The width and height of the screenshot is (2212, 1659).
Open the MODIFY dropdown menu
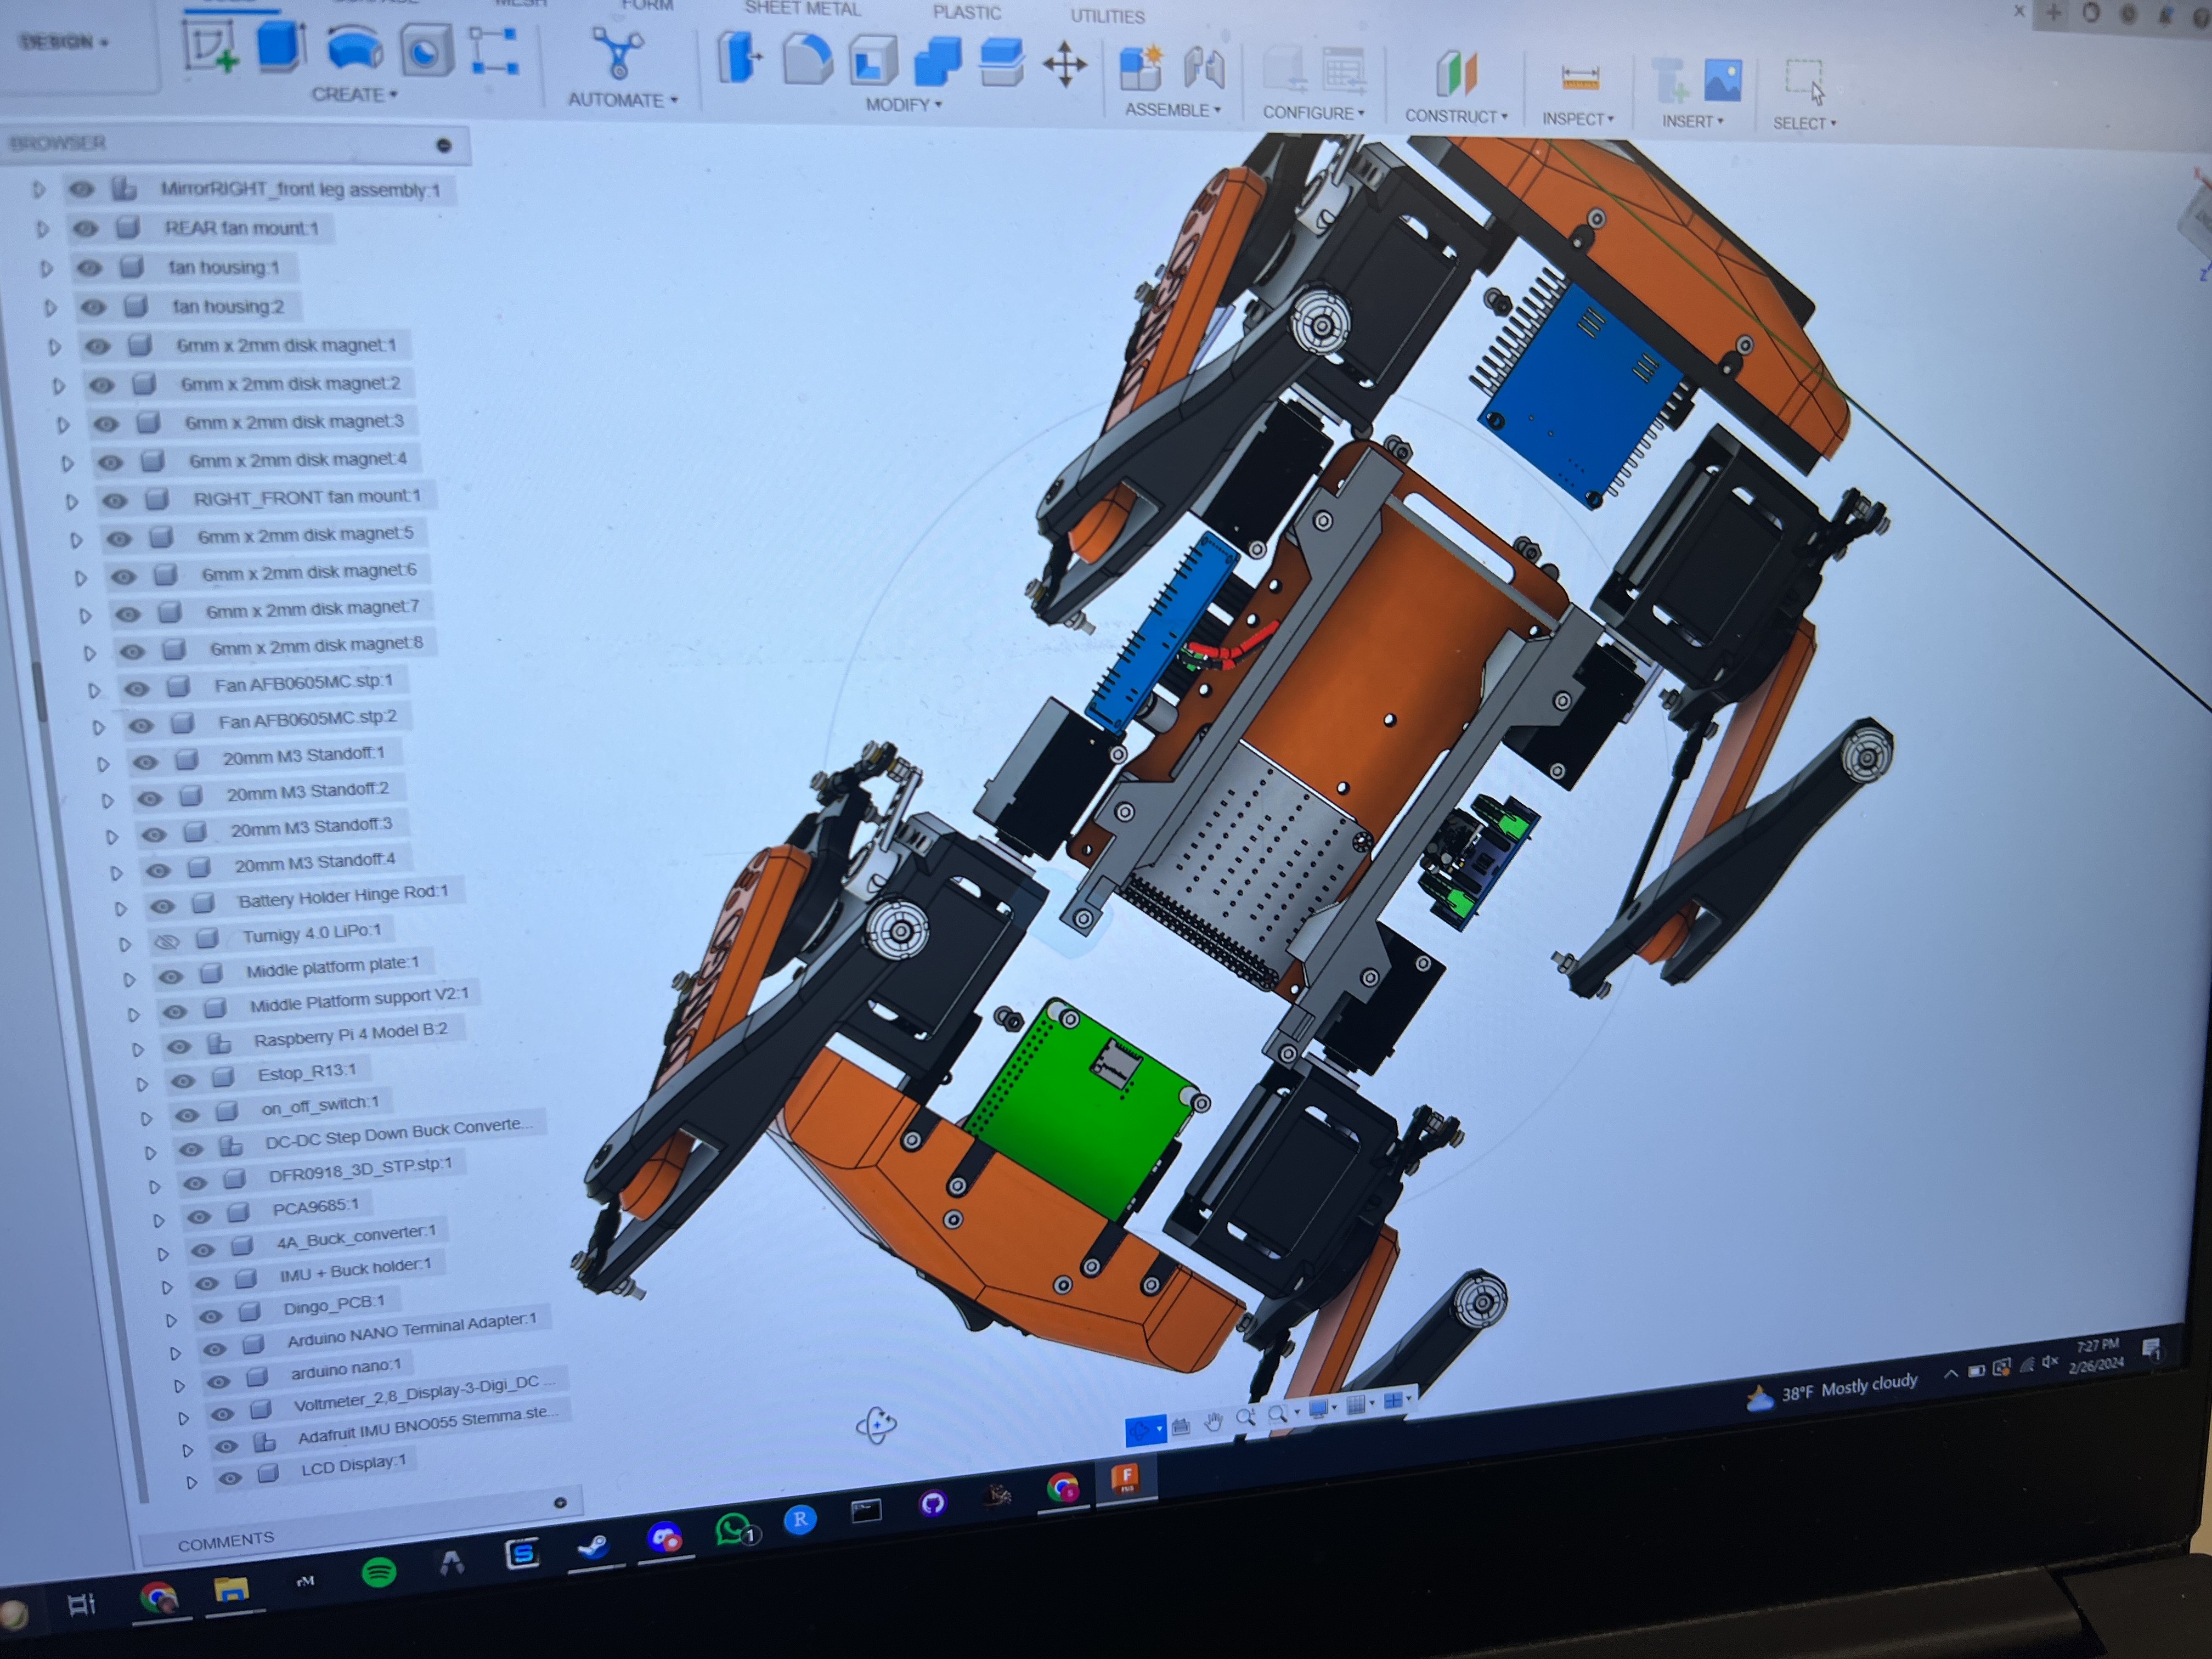[904, 105]
